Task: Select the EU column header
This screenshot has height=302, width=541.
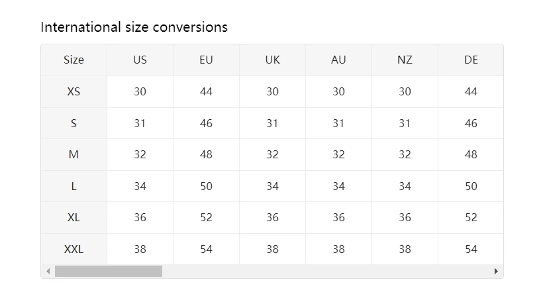Action: [x=206, y=60]
